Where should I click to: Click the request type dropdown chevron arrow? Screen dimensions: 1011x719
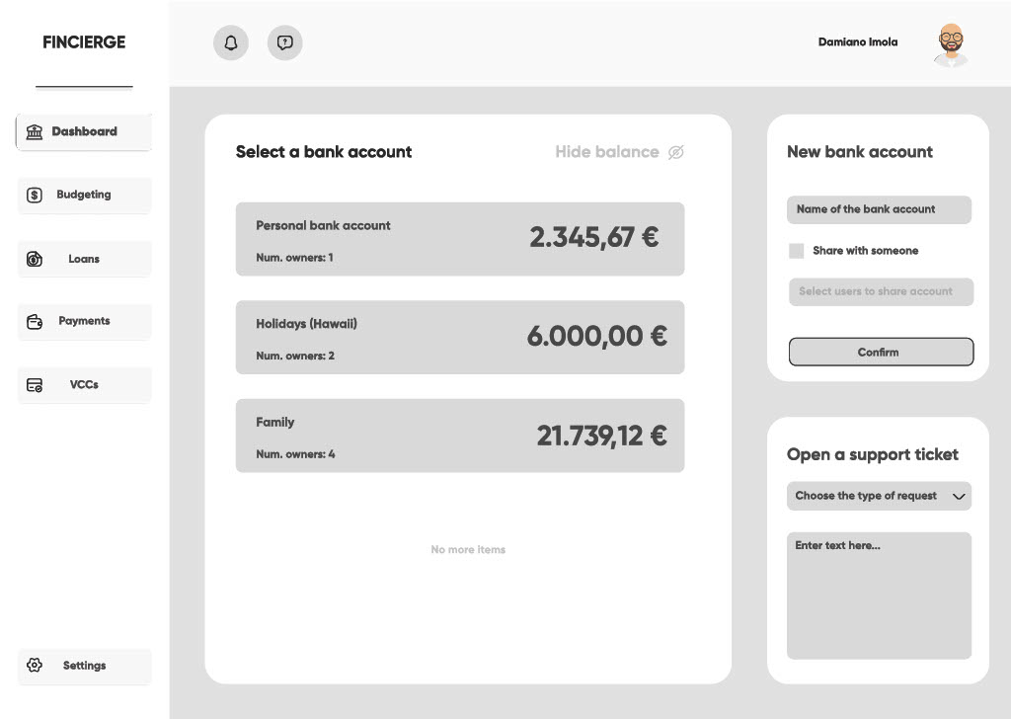pos(959,497)
